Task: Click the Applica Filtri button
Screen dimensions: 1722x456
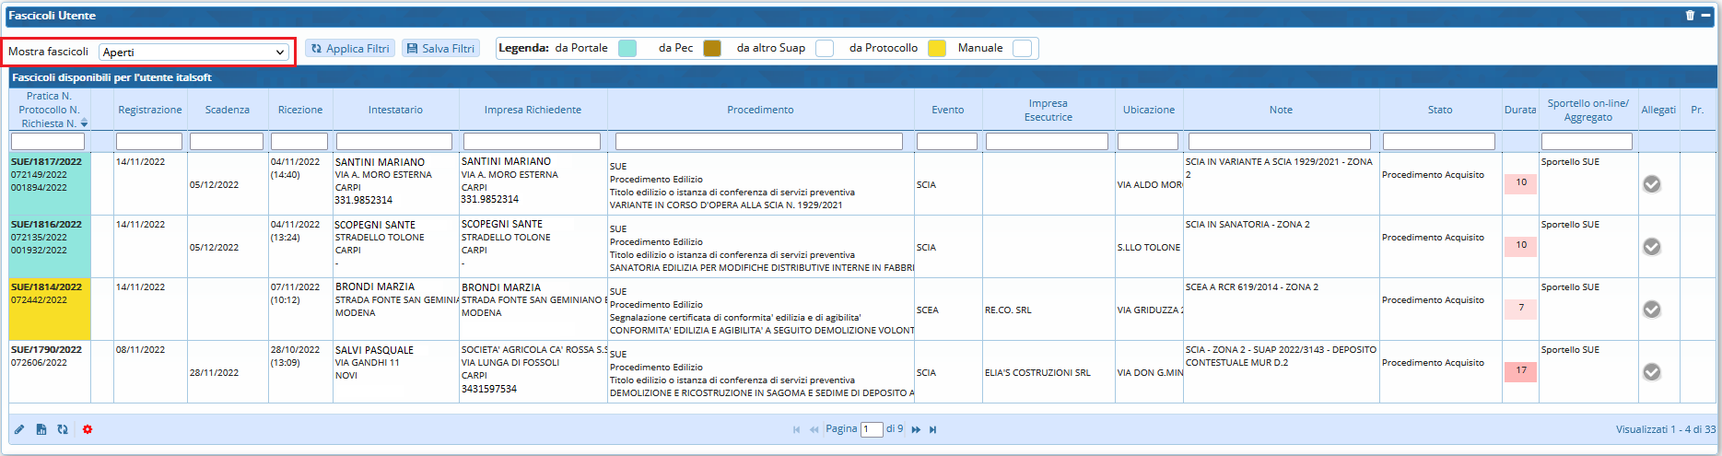Action: click(x=350, y=49)
